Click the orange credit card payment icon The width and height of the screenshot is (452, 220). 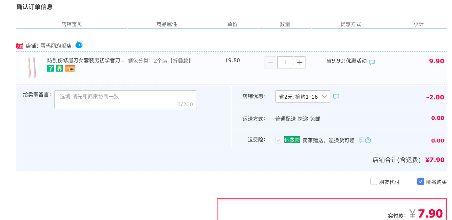[x=70, y=68]
